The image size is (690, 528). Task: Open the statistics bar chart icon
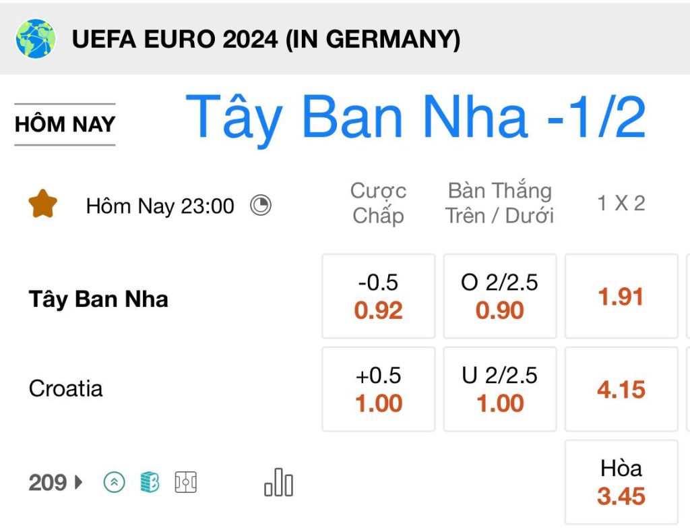tap(278, 482)
